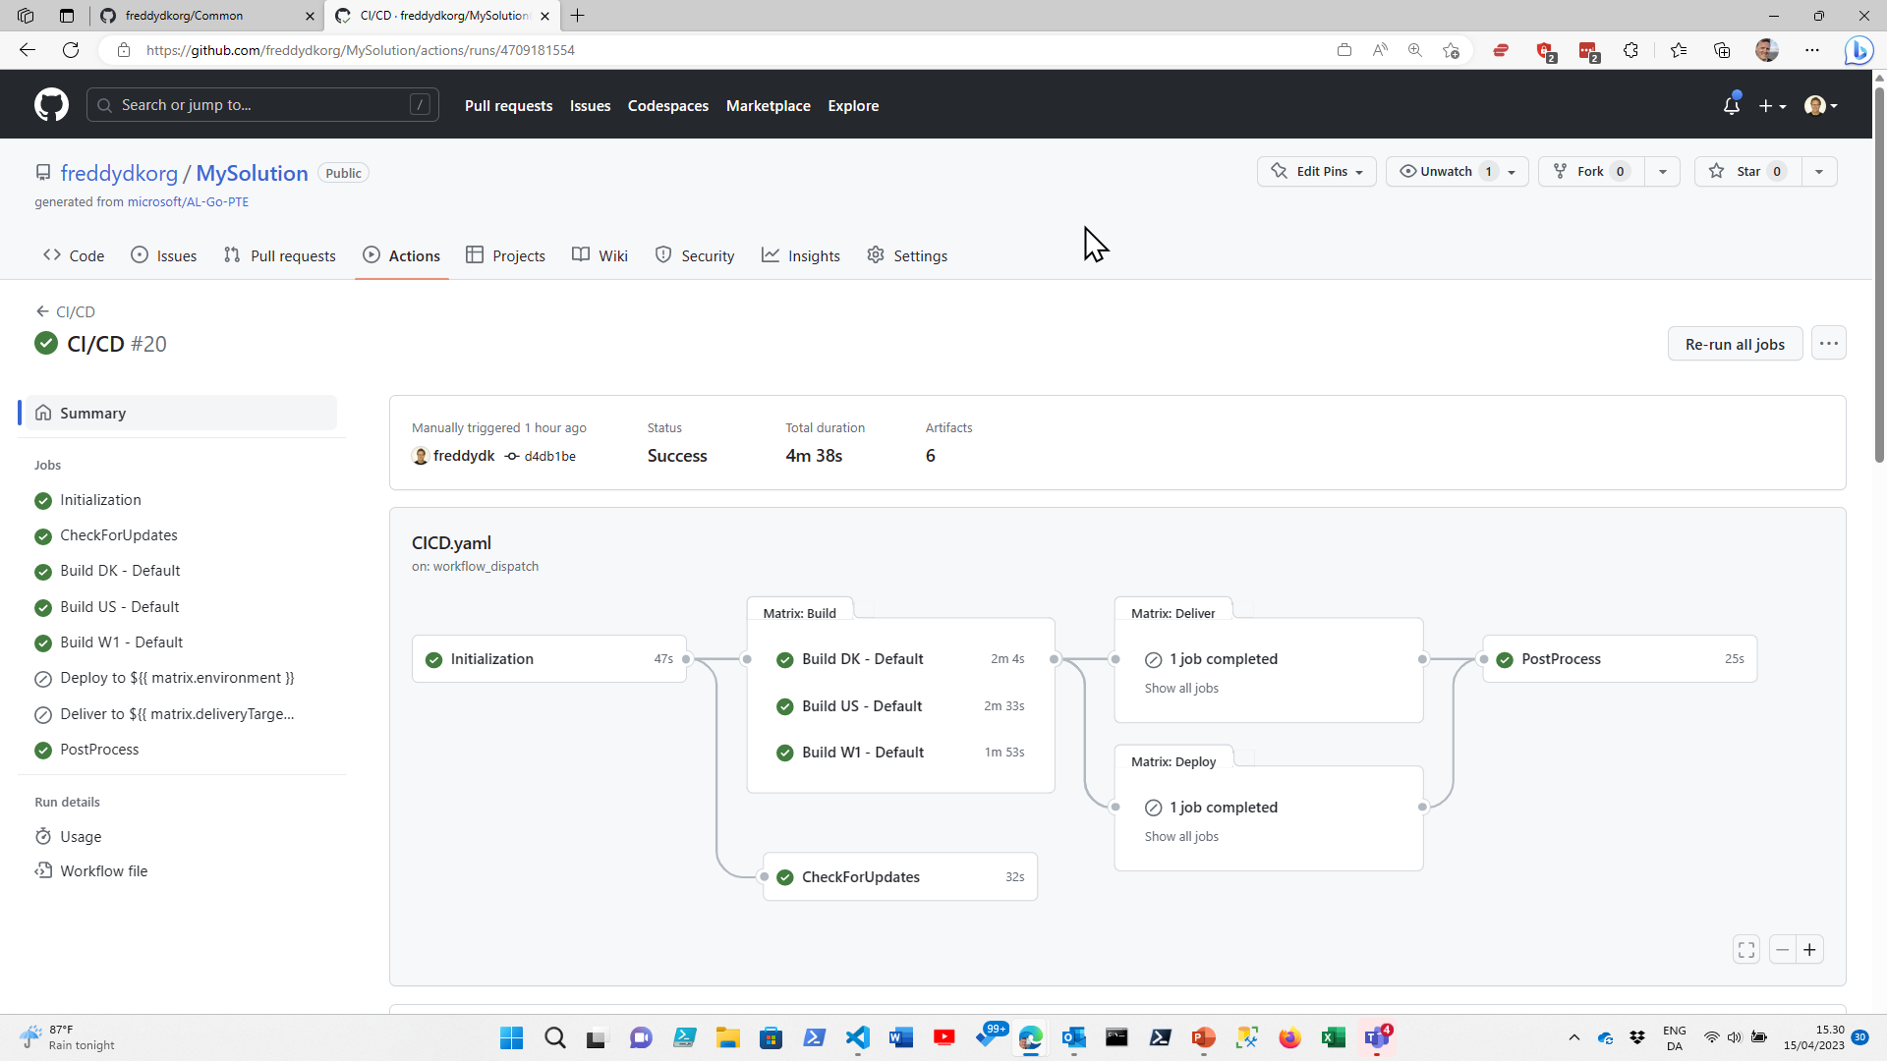Click the Search or jump to field
Viewport: 1887px width, 1061px height.
point(262,104)
